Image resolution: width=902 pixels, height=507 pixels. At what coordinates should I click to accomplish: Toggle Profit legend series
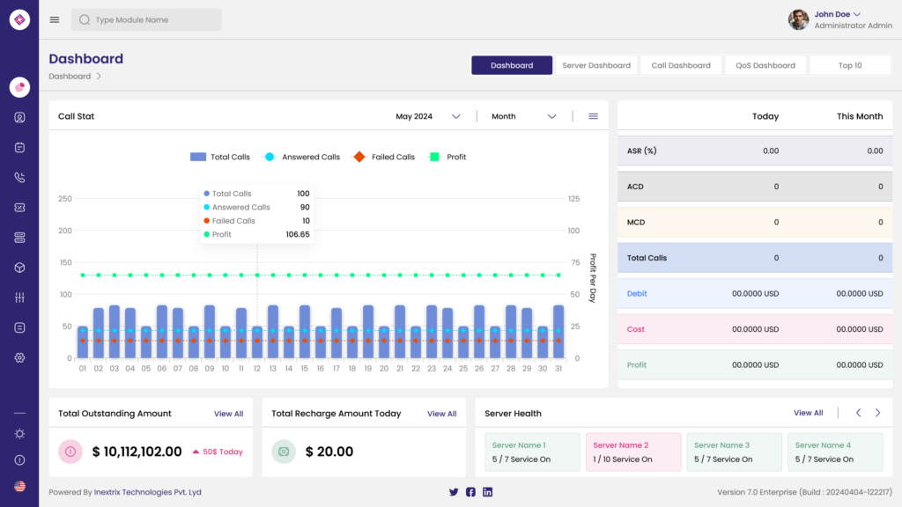pos(447,157)
